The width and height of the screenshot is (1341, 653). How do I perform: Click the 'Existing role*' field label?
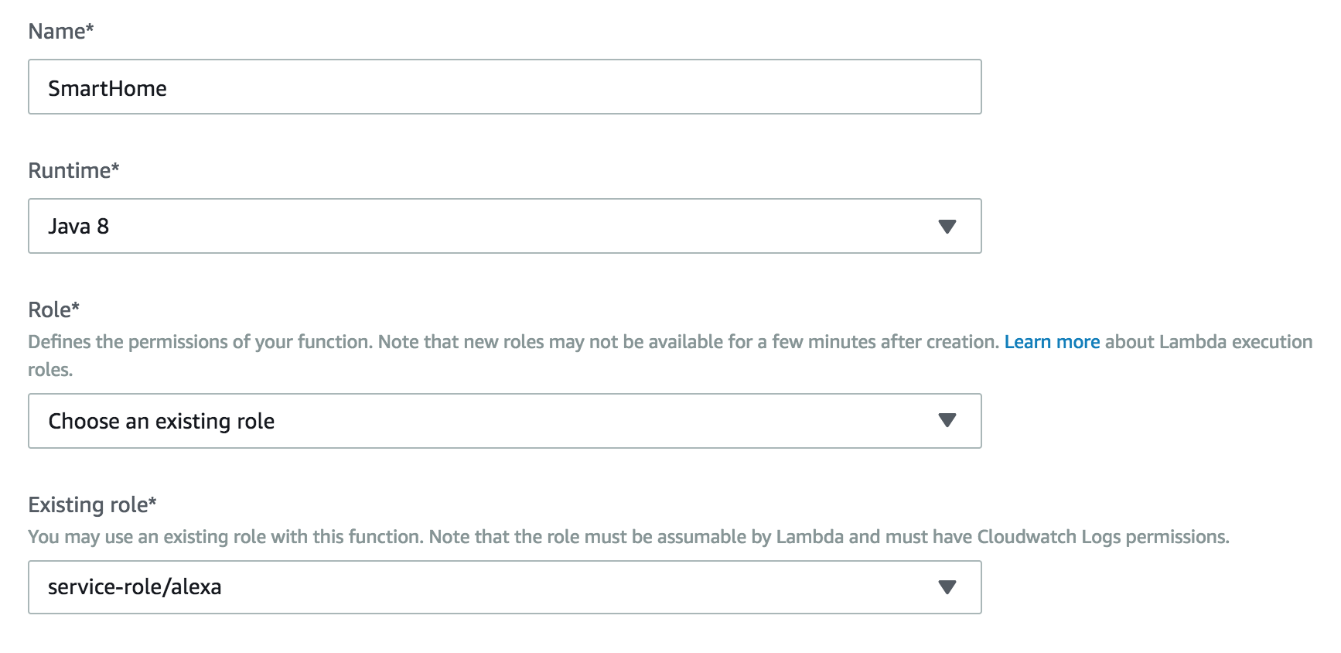[92, 505]
